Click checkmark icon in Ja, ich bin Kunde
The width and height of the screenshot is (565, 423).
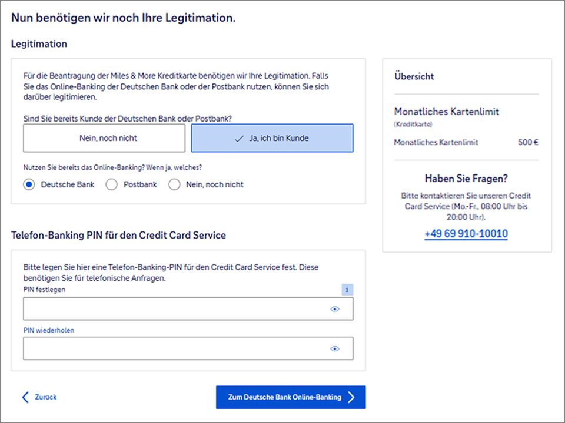coord(238,139)
